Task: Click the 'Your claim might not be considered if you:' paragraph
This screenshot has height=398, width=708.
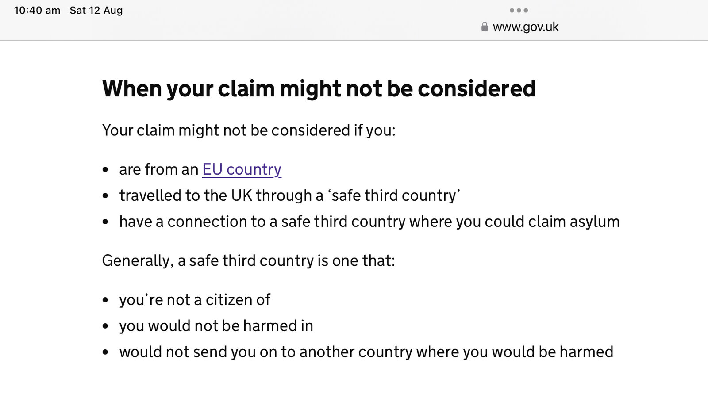Action: [249, 130]
